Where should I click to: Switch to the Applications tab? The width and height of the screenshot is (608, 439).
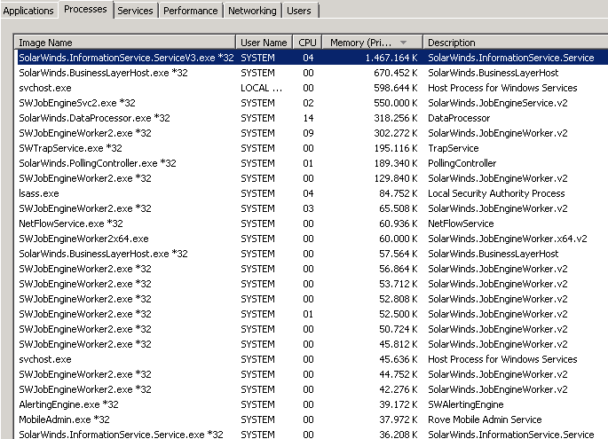tap(28, 11)
